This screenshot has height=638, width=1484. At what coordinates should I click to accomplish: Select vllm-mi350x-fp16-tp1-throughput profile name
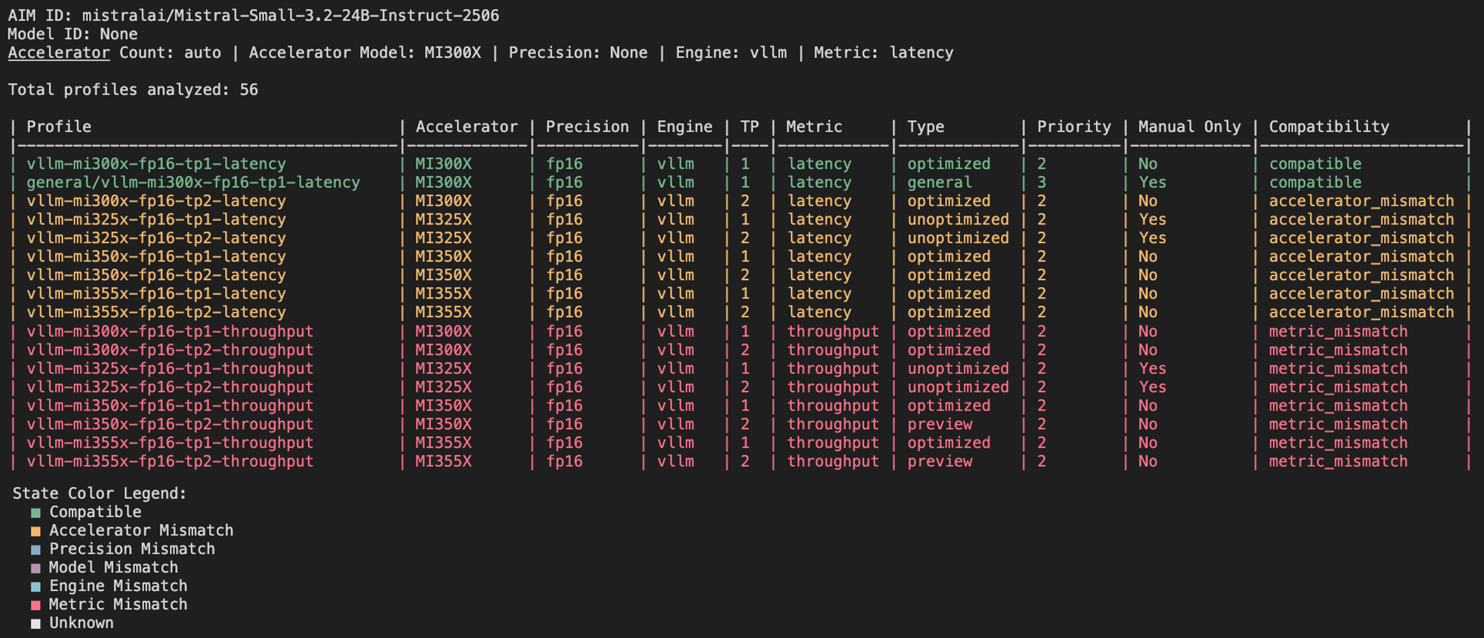tap(170, 406)
